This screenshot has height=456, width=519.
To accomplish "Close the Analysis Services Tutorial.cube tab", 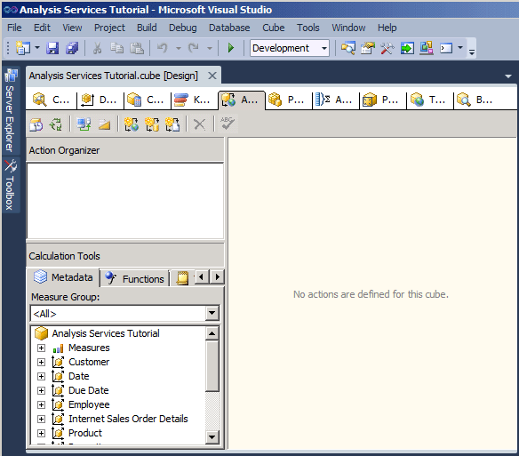I will (x=212, y=76).
